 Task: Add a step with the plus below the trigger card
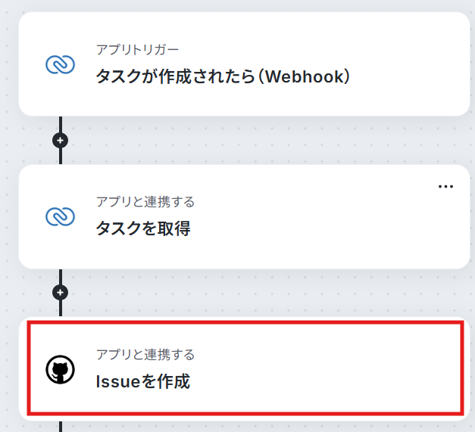pos(61,141)
